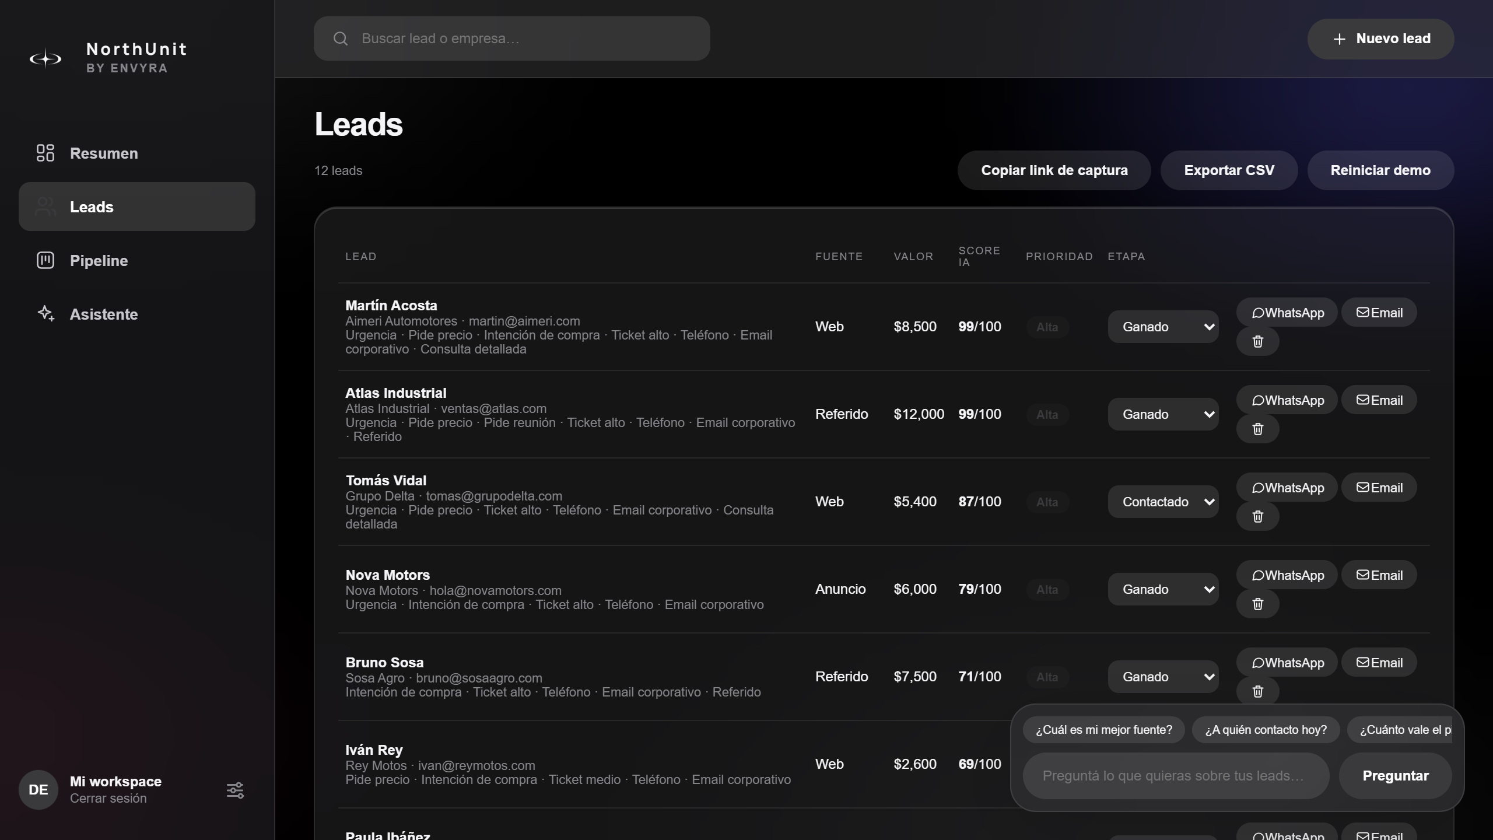
Task: Expand Contactado stage dropdown for Tomás Vidal
Action: (1163, 502)
